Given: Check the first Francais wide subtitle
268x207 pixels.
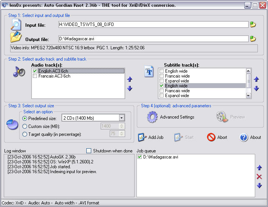Looking at the screenshot, I should point(161,76).
